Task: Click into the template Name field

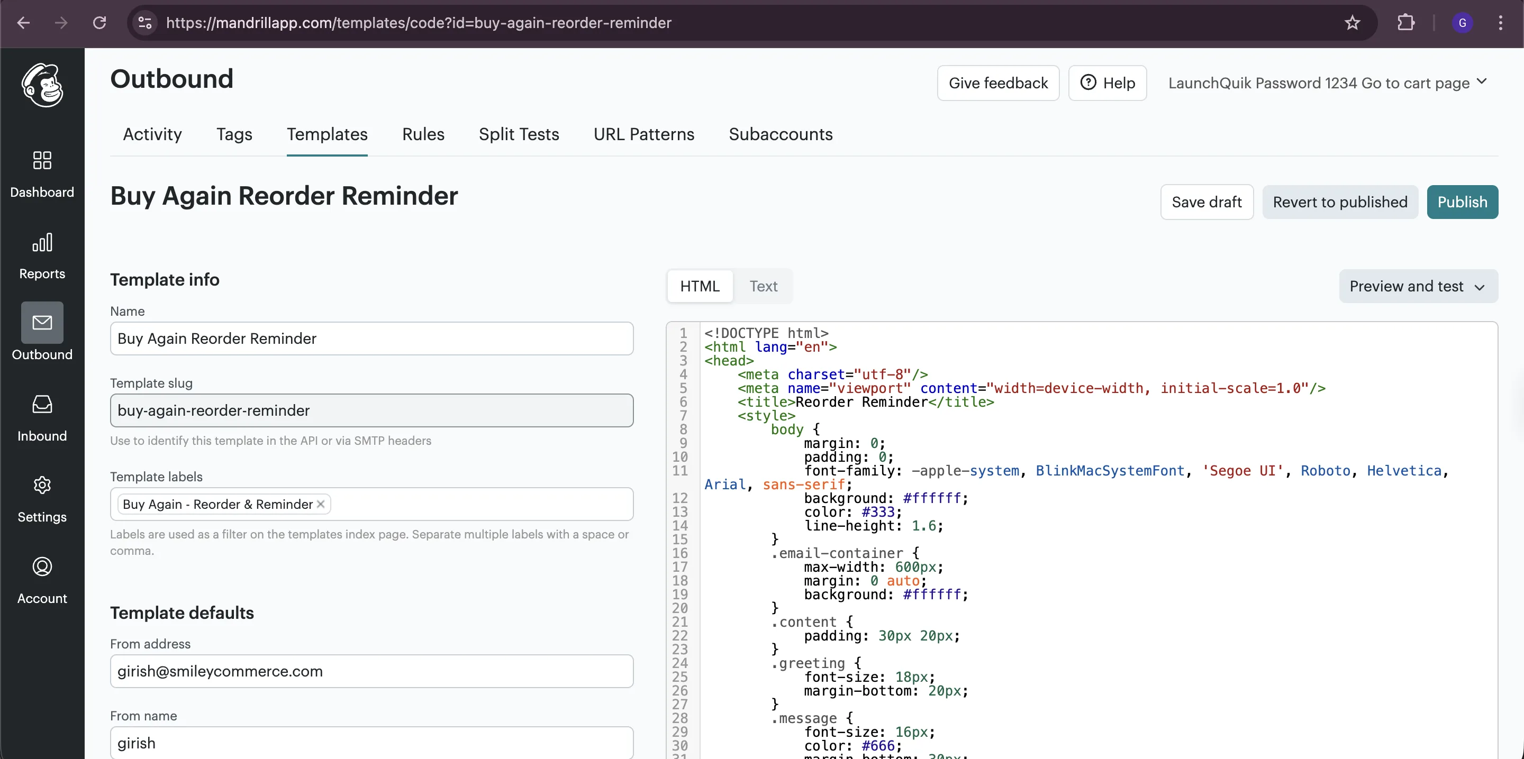Action: [x=371, y=339]
